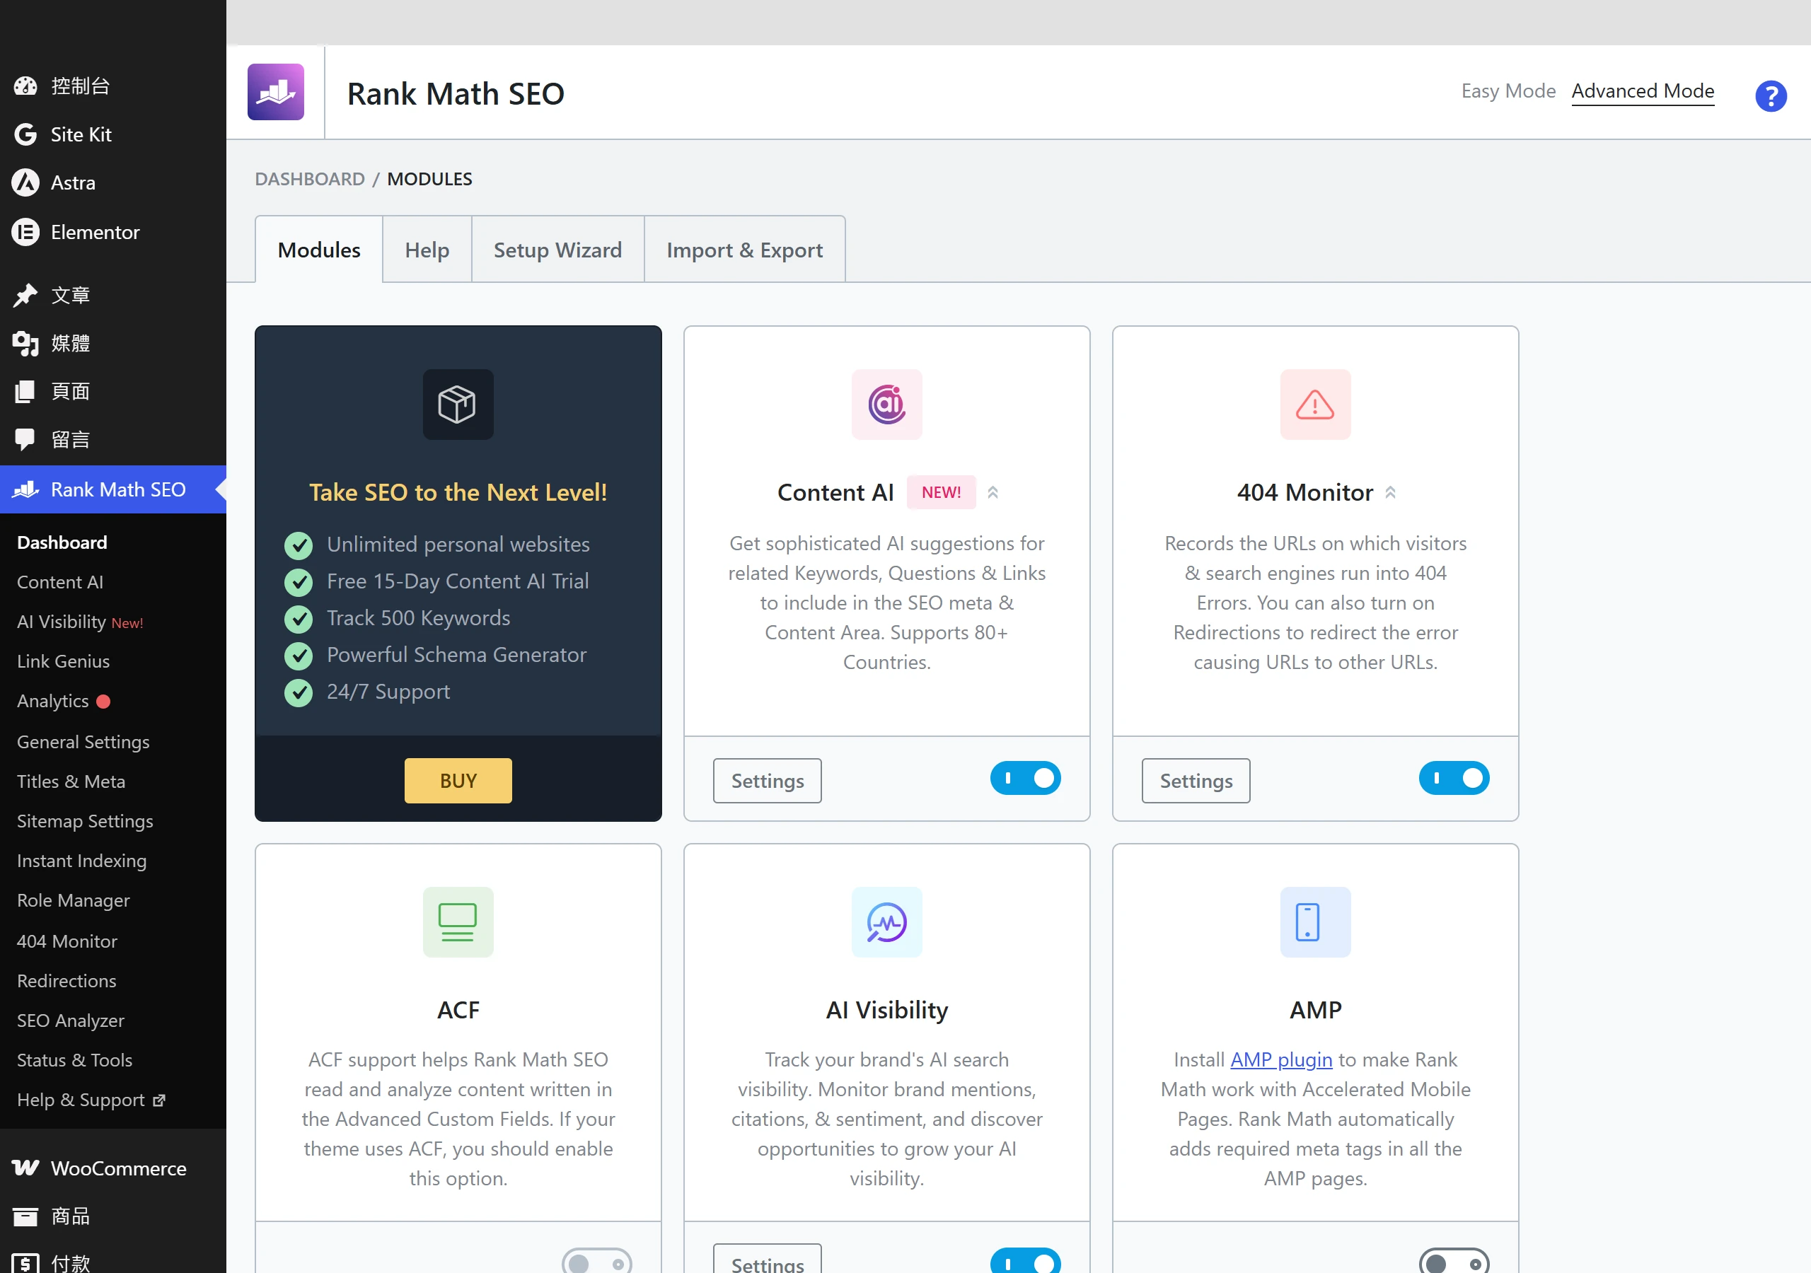Open Content AI module Settings
This screenshot has height=1273, width=1811.
pos(767,780)
